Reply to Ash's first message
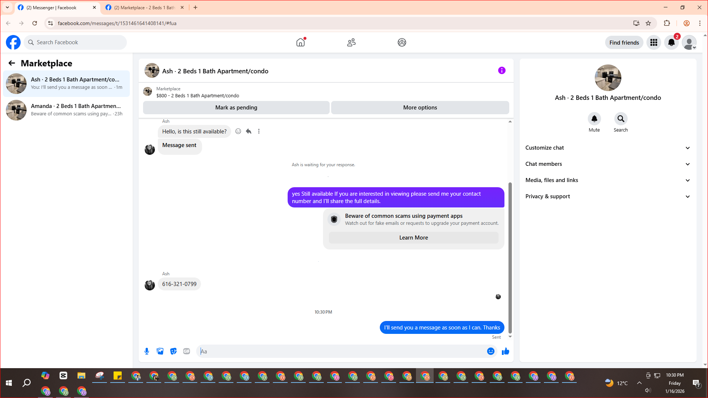 click(249, 131)
